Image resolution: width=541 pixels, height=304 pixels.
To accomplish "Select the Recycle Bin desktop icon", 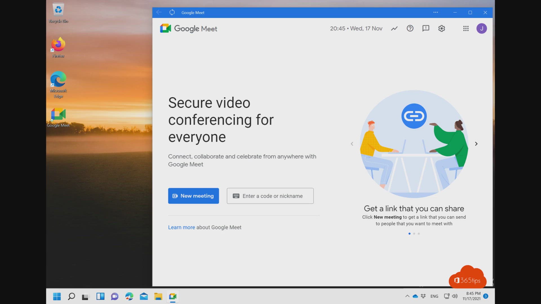I will [x=58, y=13].
